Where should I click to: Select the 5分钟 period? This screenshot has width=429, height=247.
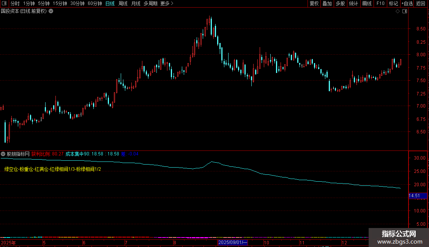tap(44, 3)
